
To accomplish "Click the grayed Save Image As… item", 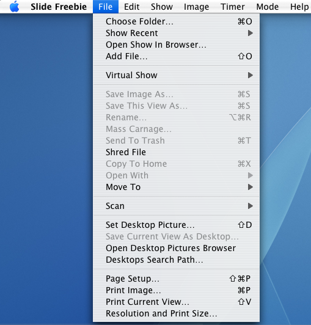I will (x=176, y=94).
